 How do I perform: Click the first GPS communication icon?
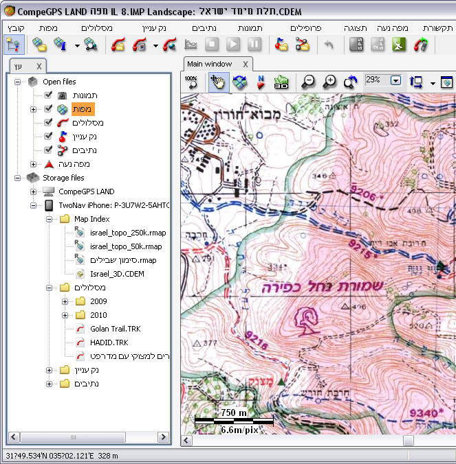pos(356,45)
